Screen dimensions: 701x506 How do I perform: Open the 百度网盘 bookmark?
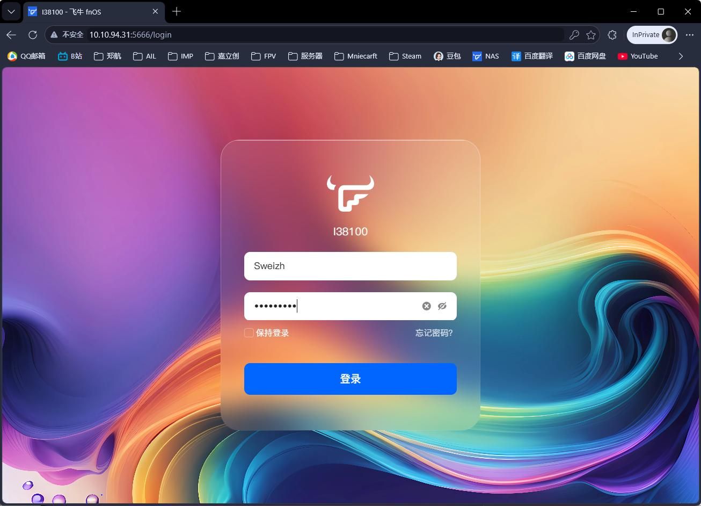tap(585, 56)
